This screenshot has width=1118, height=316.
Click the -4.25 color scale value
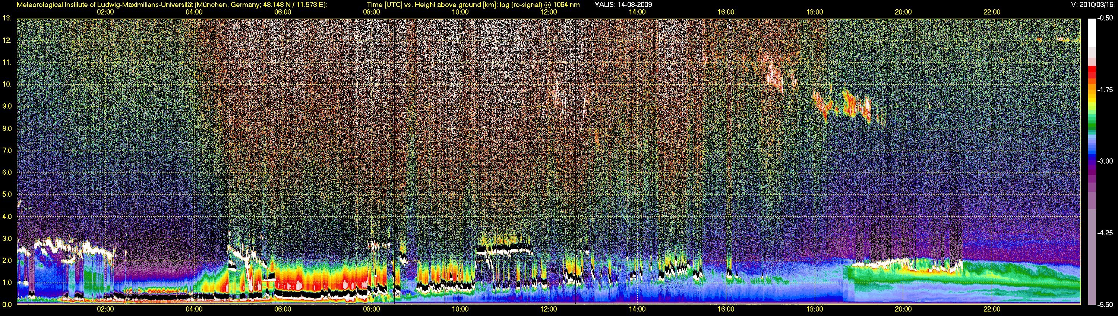coord(1105,233)
